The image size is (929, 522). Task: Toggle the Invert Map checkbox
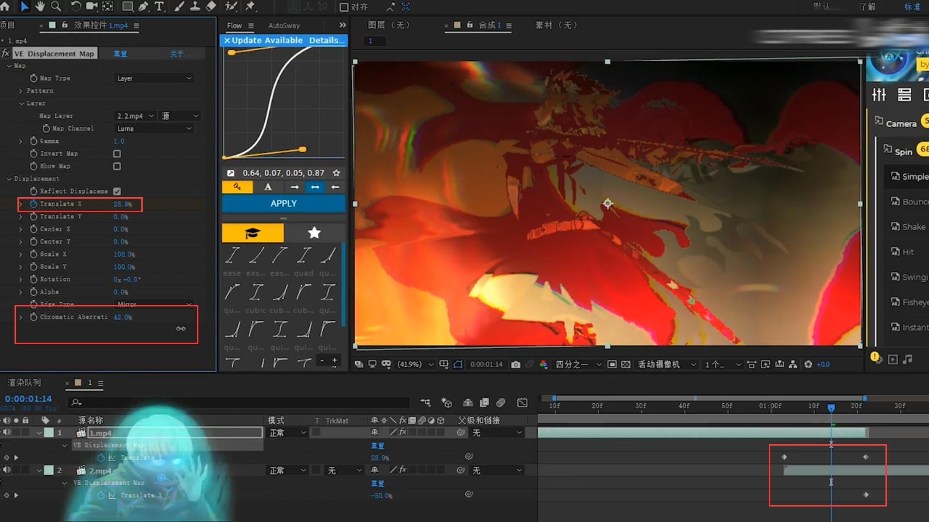[117, 154]
